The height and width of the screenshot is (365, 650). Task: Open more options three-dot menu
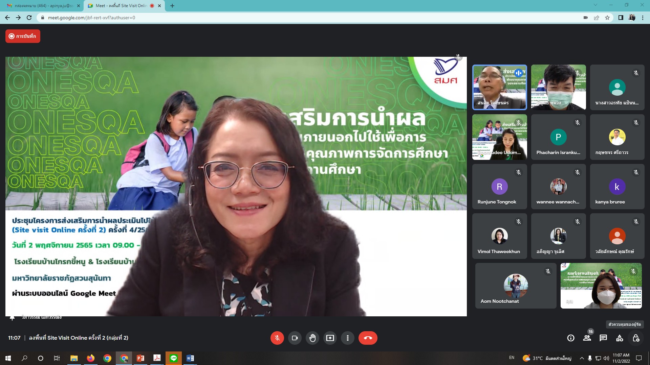[348, 338]
